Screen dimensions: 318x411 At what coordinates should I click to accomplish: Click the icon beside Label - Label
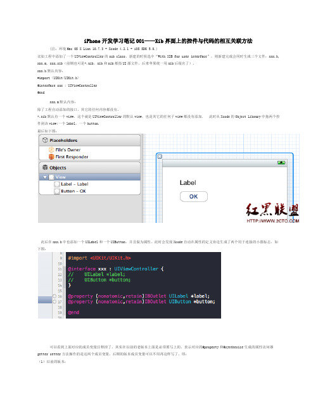point(57,184)
